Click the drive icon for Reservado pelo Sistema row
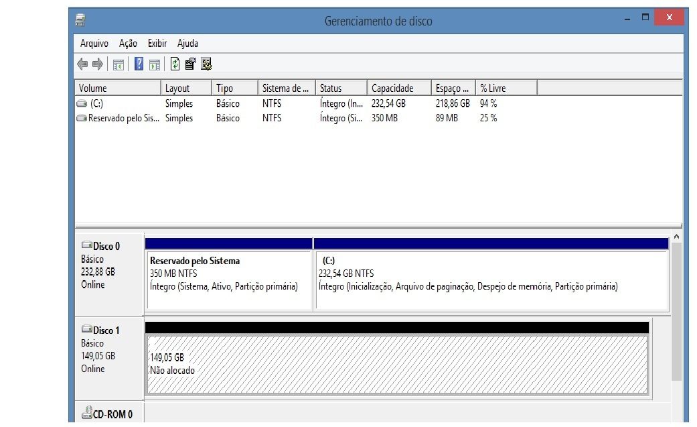 point(82,118)
